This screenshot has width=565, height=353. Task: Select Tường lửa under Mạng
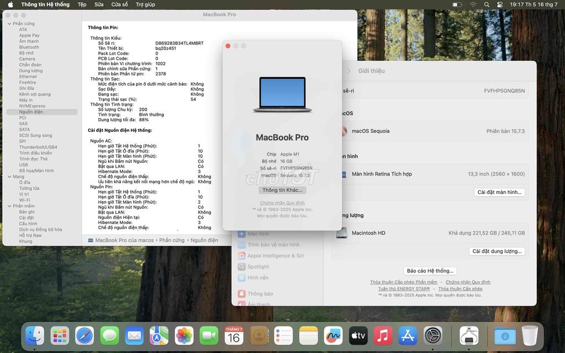point(29,189)
